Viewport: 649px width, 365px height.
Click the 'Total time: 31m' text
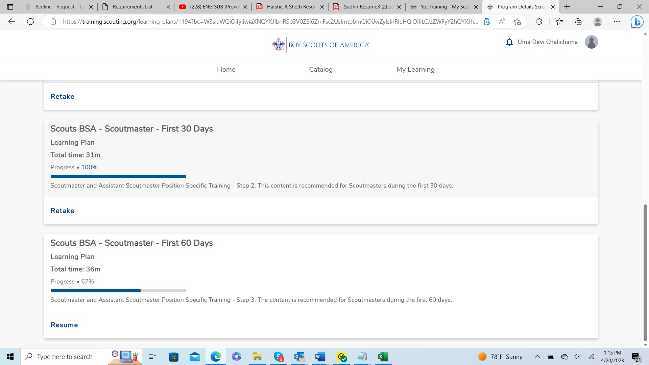pyautogui.click(x=75, y=155)
